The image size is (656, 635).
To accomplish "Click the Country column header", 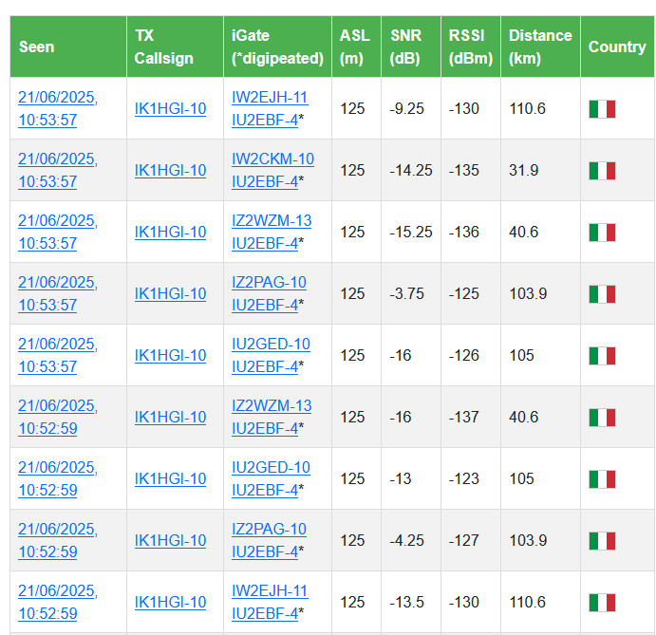I will coord(617,47).
